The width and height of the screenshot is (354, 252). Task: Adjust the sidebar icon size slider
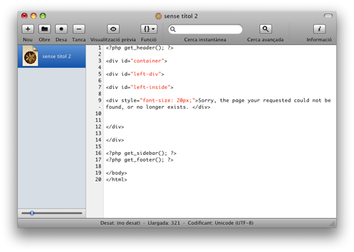(32, 213)
